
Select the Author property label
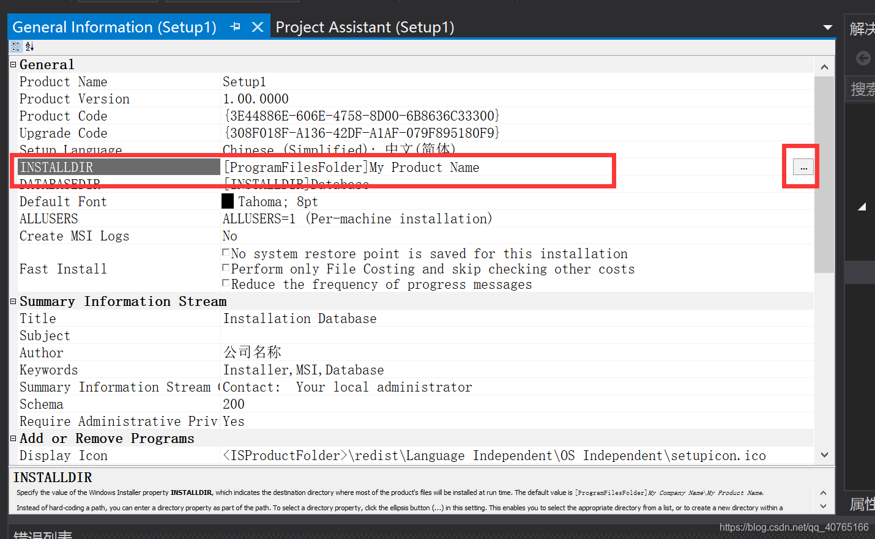(x=41, y=352)
